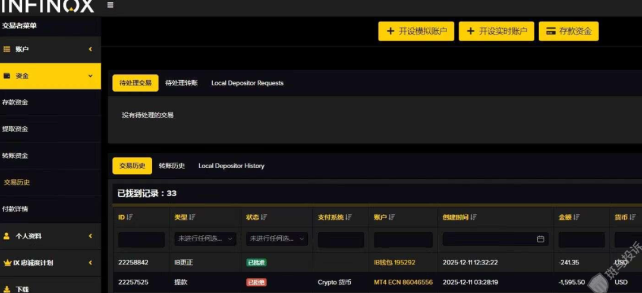Sort by 创建时间 column icon
This screenshot has height=293, width=642.
tap(474, 218)
